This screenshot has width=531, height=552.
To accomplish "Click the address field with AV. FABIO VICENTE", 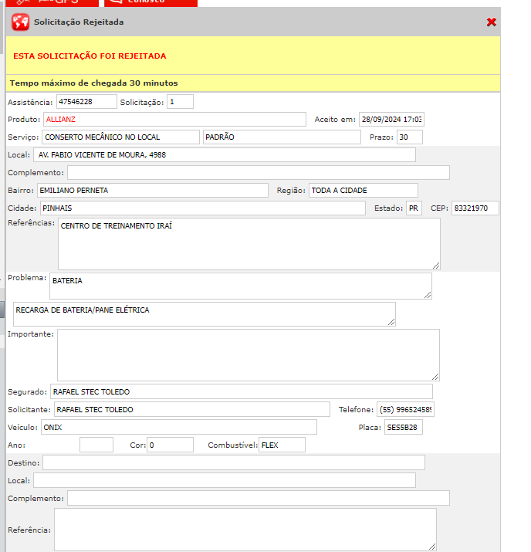I will (x=224, y=155).
